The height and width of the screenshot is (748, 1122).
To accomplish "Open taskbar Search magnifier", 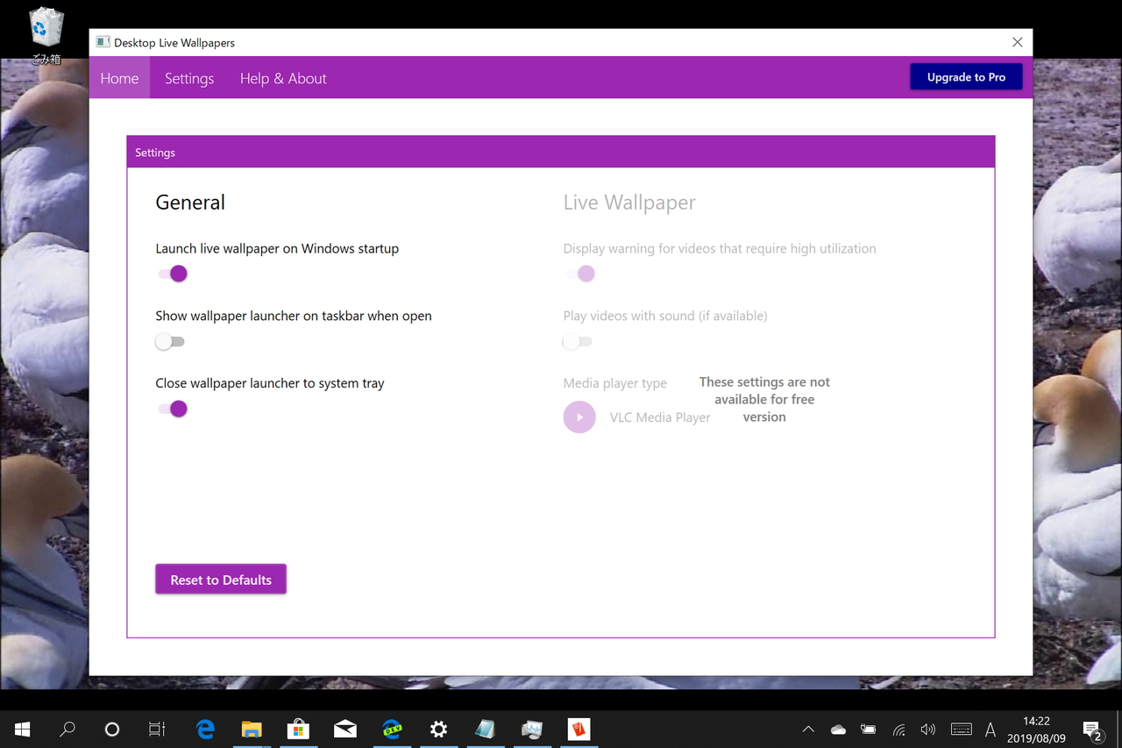I will 67,729.
